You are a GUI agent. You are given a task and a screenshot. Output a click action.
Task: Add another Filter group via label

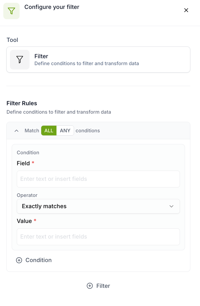[x=103, y=286]
